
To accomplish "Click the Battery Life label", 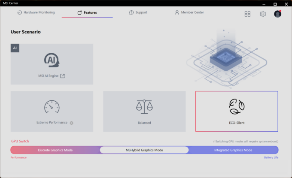I will [x=271, y=157].
